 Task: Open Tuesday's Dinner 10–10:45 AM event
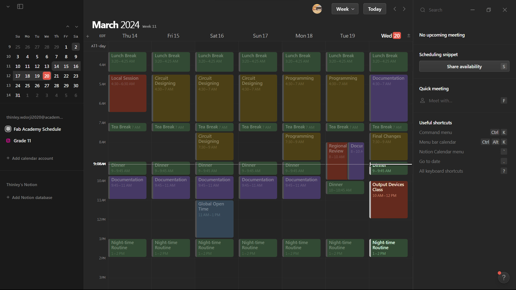[x=345, y=187]
